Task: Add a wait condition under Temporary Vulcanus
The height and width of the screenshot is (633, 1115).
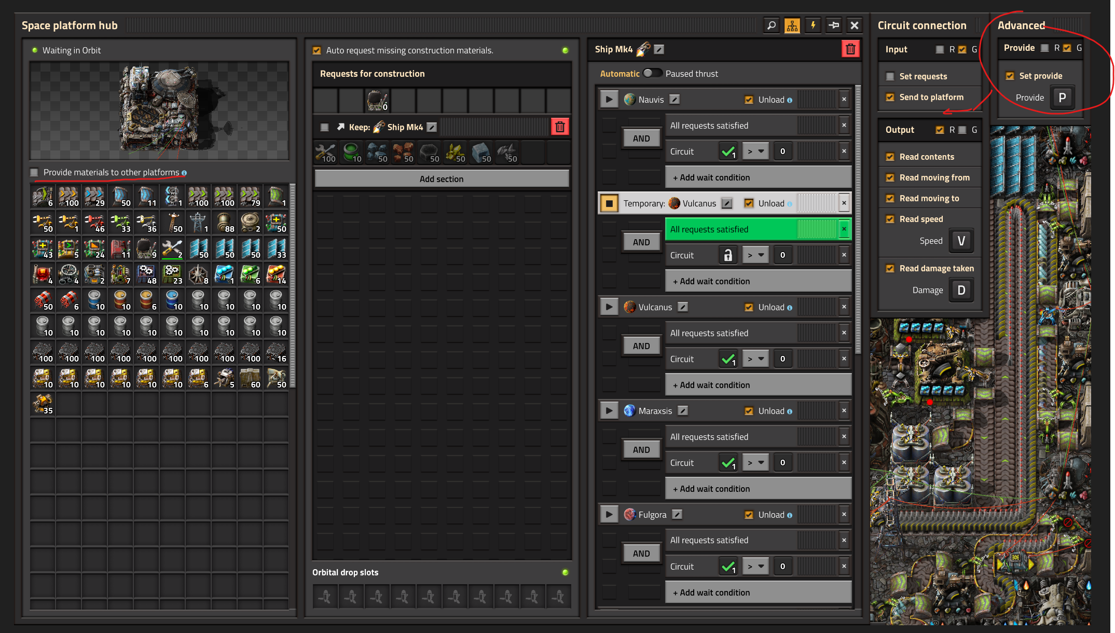Action: pyautogui.click(x=758, y=281)
